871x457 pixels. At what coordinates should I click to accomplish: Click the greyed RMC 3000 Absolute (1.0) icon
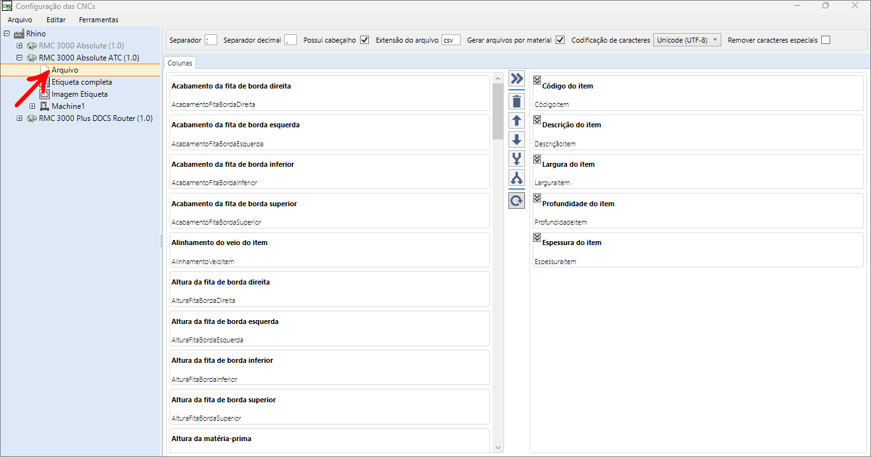[32, 46]
